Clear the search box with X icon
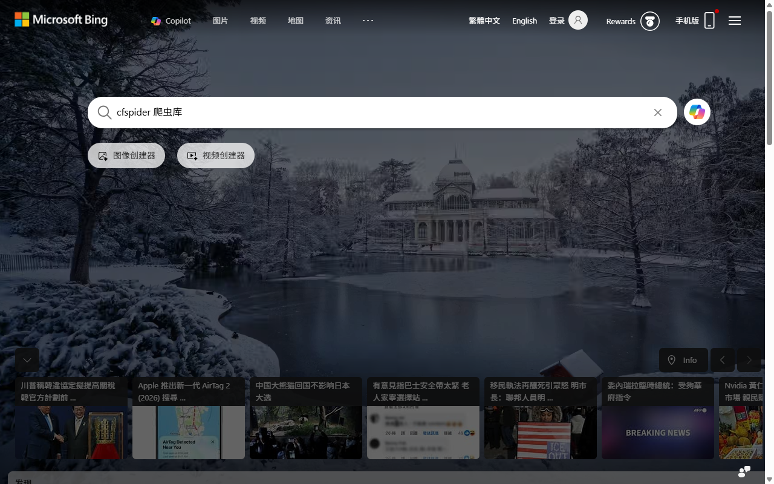 pos(658,113)
